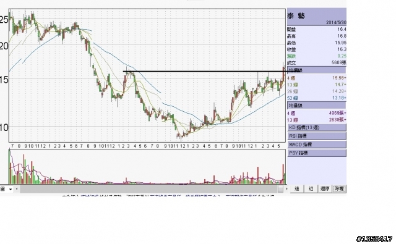The image size is (396, 244).
Task: Open the MACD 指標 panel
Action: [317, 145]
